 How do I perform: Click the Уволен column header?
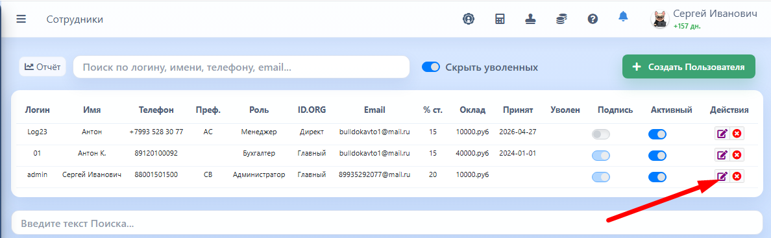pyautogui.click(x=565, y=110)
